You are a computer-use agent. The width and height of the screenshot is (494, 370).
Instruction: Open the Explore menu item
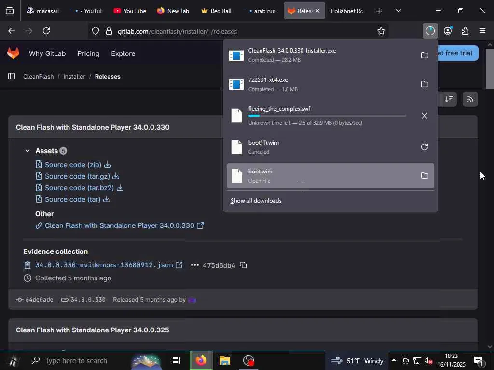[x=123, y=53]
